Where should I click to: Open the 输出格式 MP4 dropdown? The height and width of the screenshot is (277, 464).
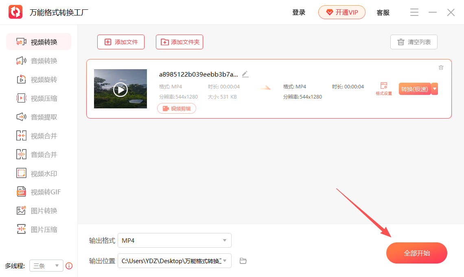(174, 240)
